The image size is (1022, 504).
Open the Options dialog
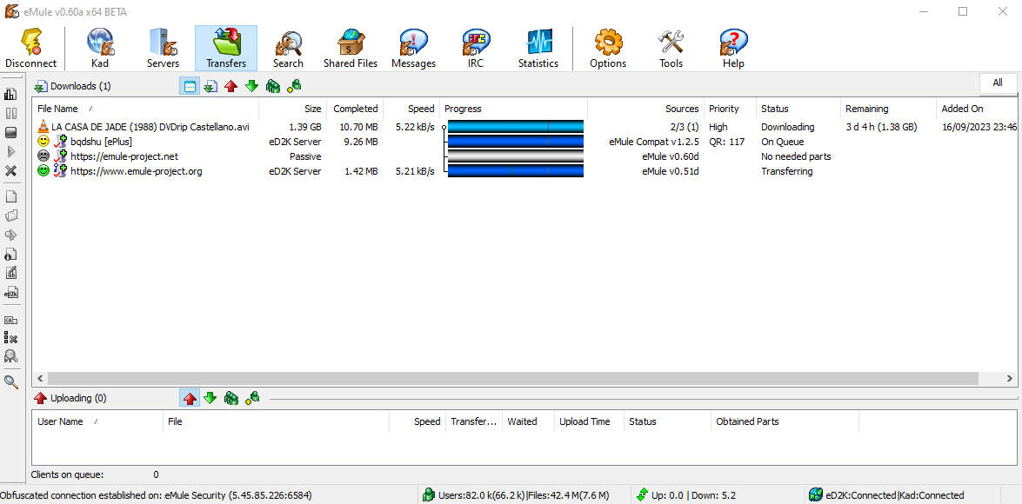(608, 49)
